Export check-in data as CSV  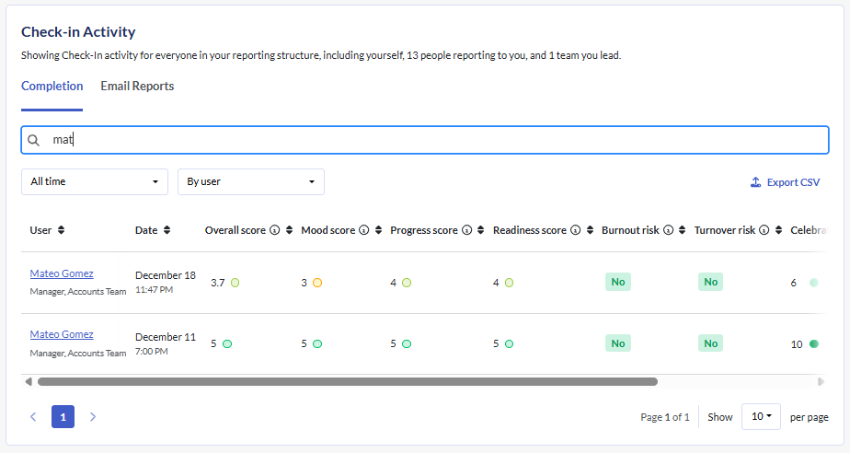785,182
